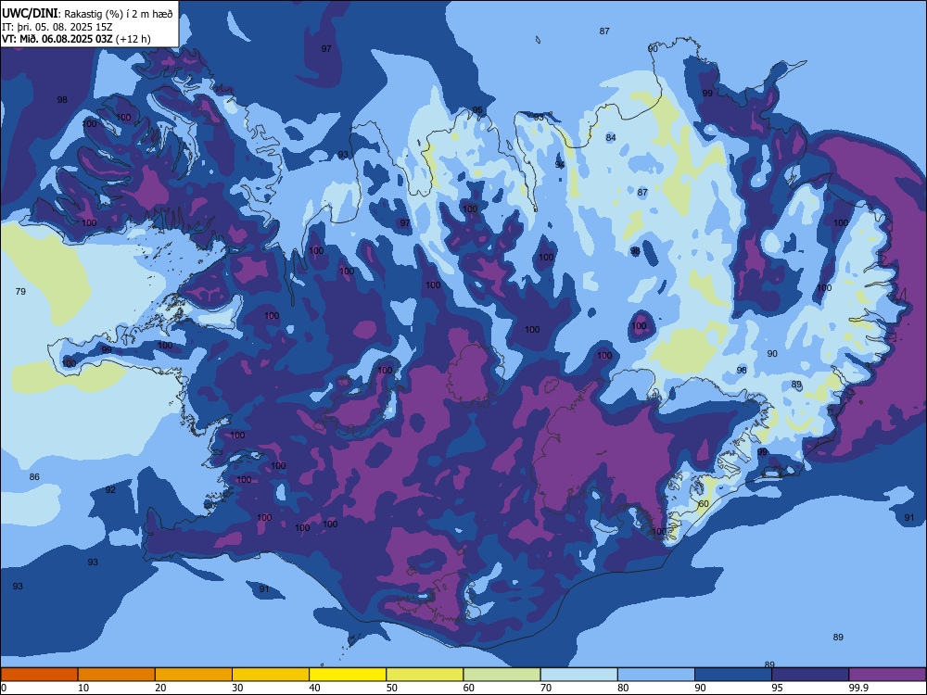Click the legend tick label 80
Viewport: 927px width, 695px height.
click(x=623, y=688)
